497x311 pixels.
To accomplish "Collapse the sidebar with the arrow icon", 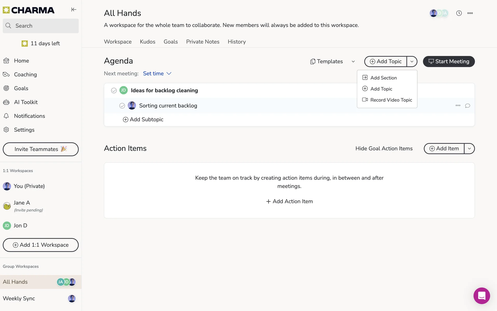I will point(74,10).
